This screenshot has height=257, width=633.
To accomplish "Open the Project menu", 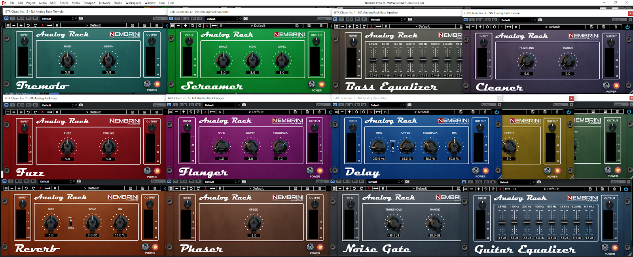I will [x=31, y=3].
